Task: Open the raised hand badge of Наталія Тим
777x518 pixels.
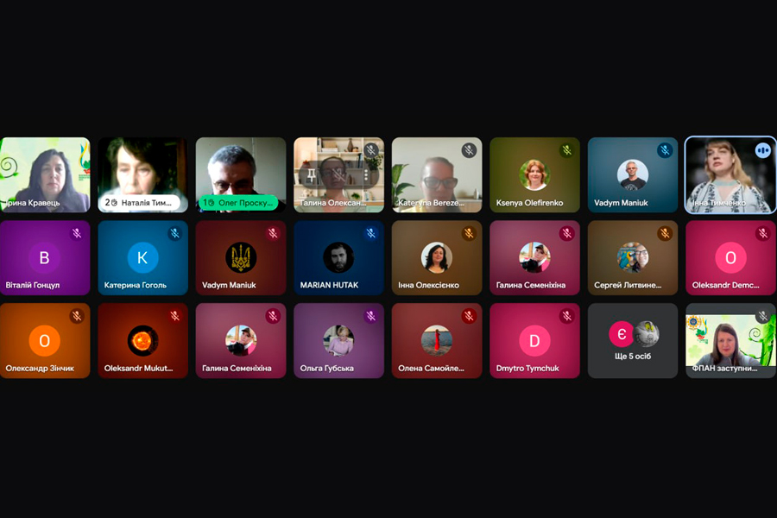Action: coord(139,202)
